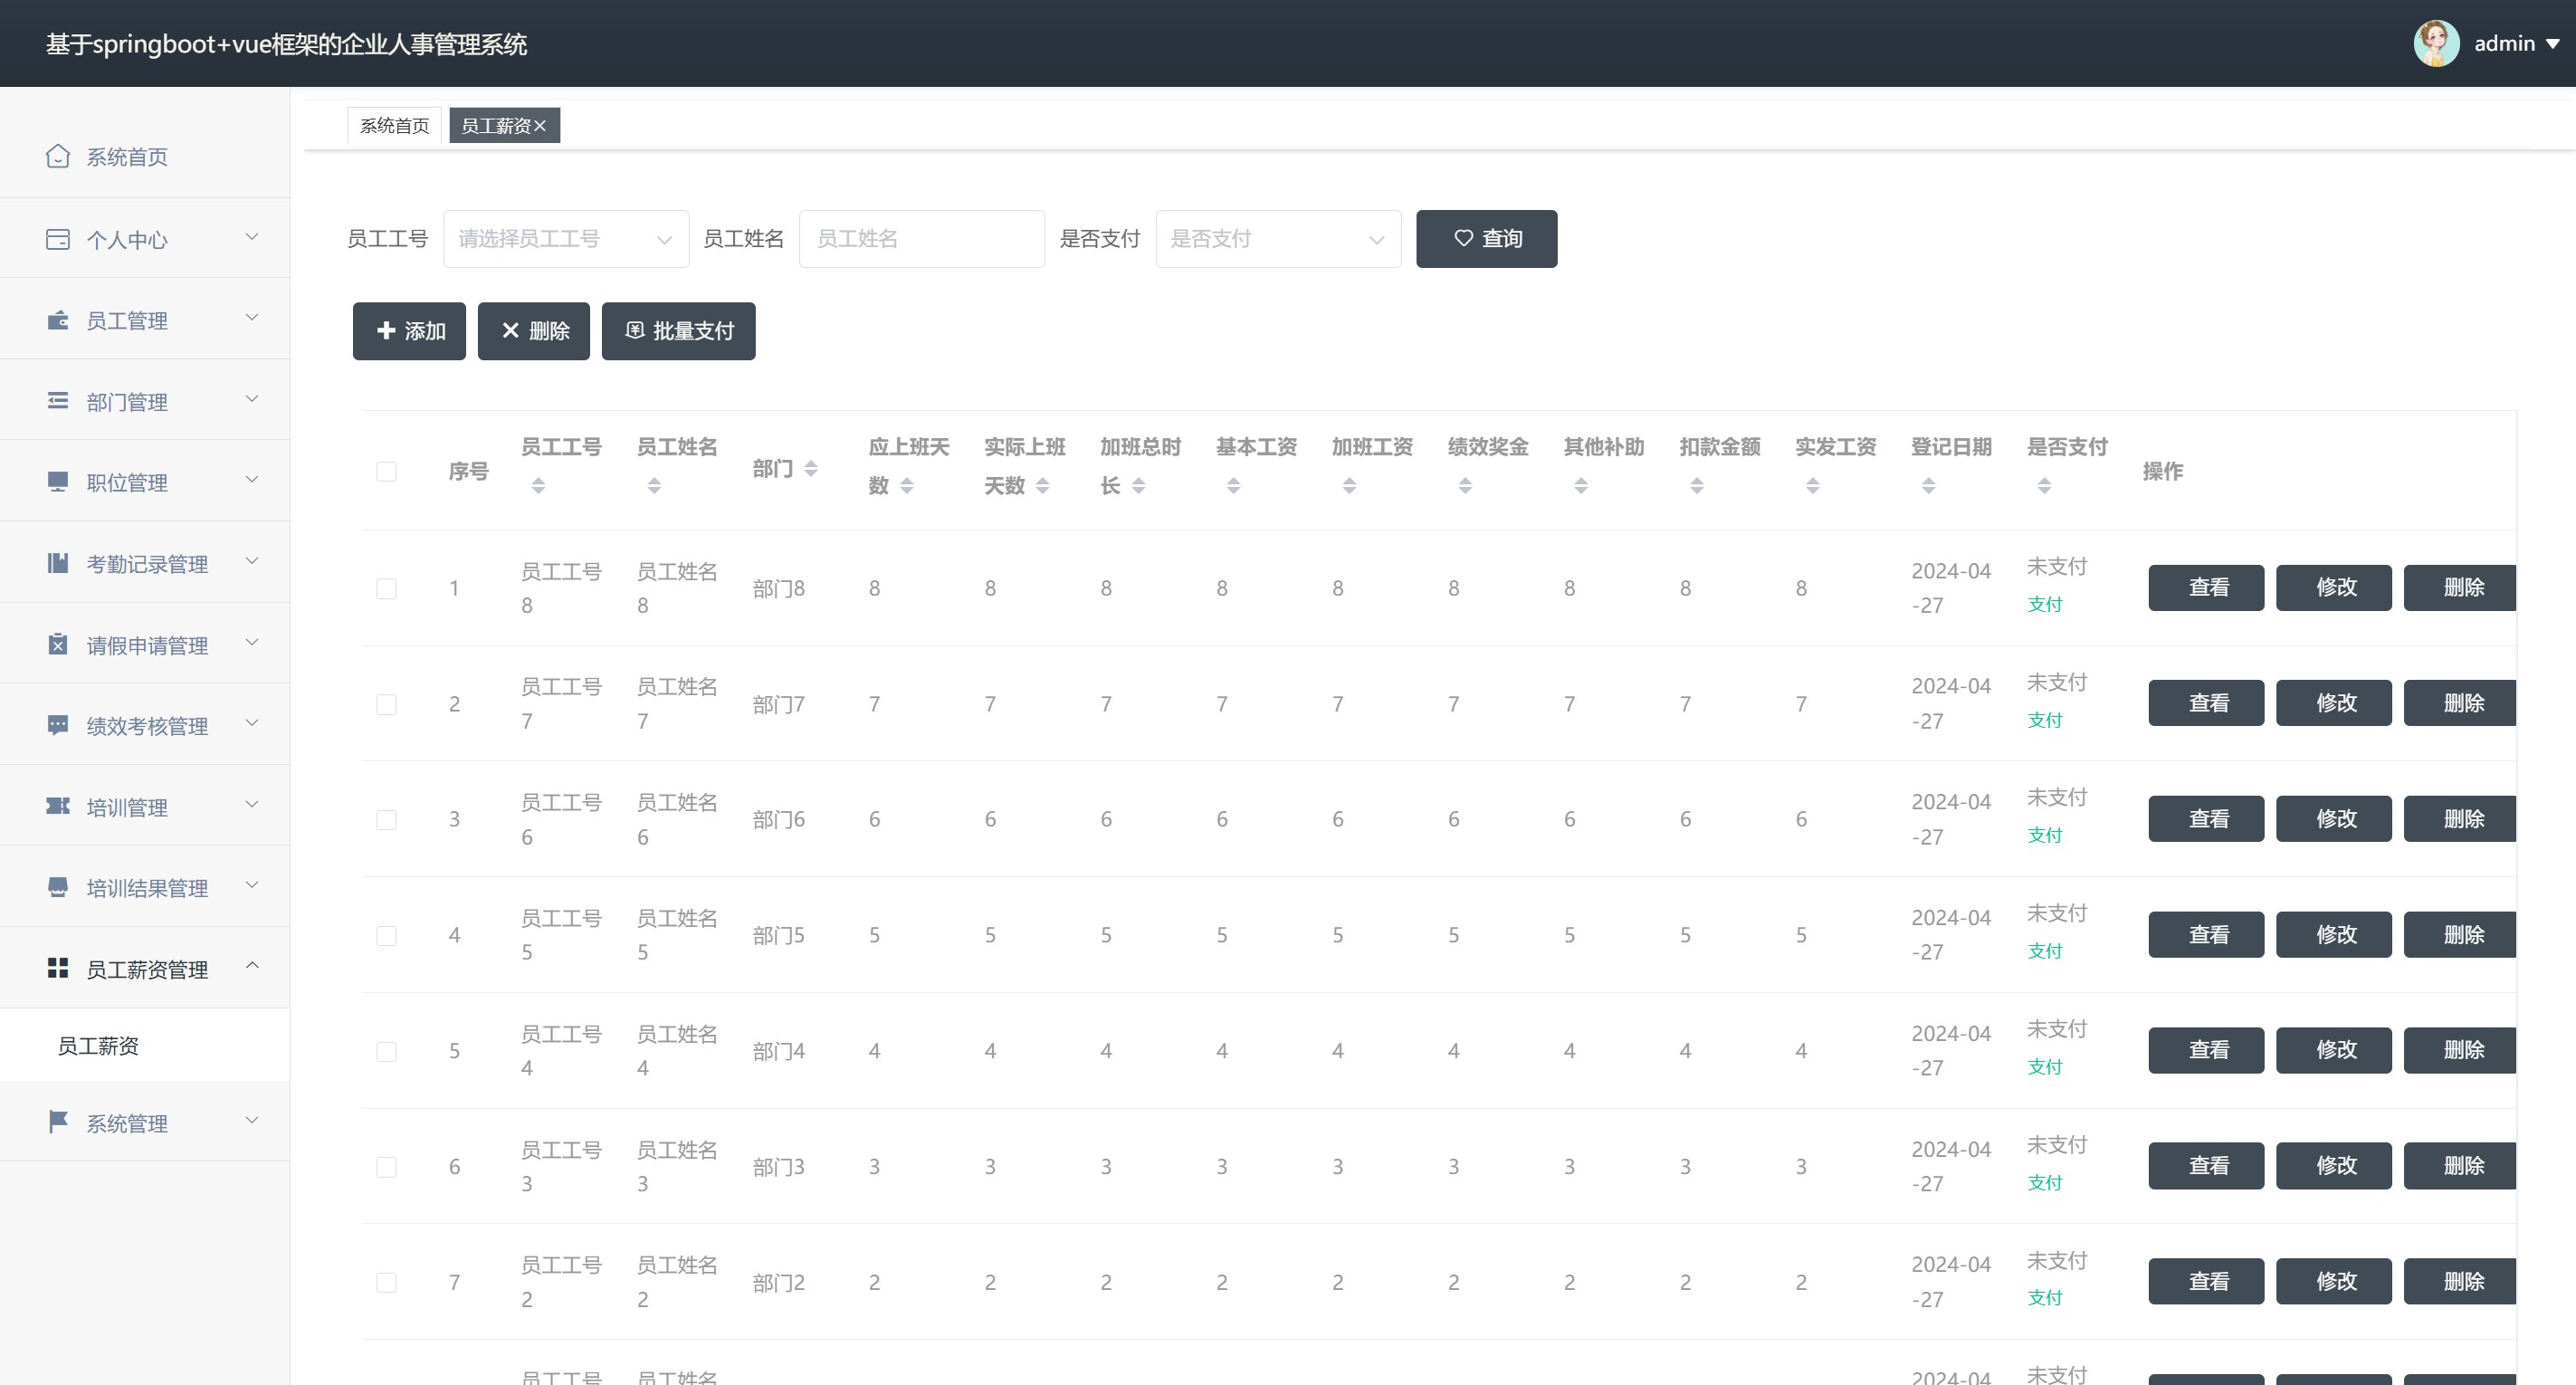Click the 员工管理 wallet icon
Viewport: 2576px width, 1385px height.
[x=58, y=320]
